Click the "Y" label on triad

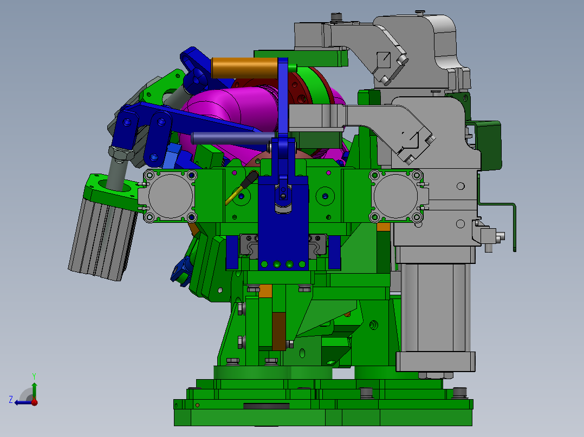(x=34, y=376)
